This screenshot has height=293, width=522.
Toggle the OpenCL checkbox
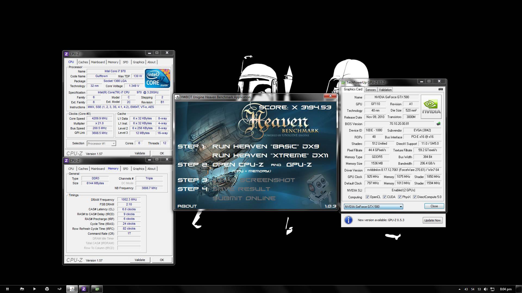point(368,197)
